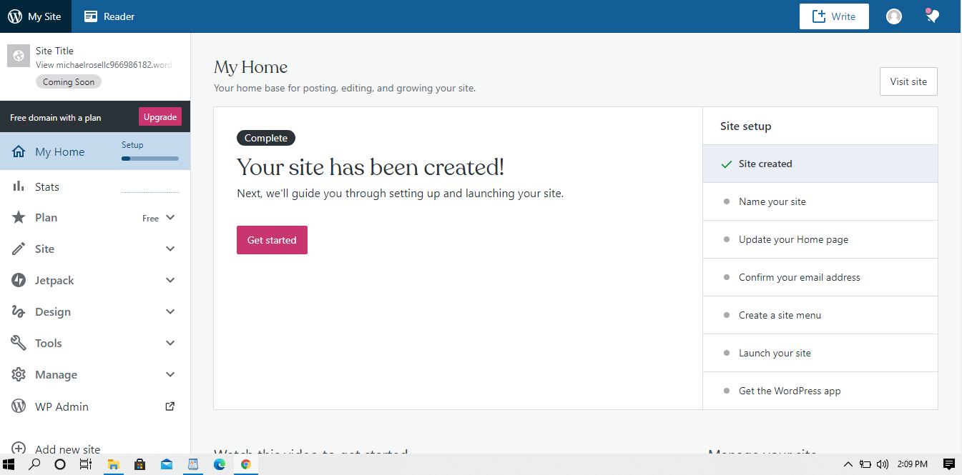Click the Manage gear icon
The image size is (962, 475).
19,375
